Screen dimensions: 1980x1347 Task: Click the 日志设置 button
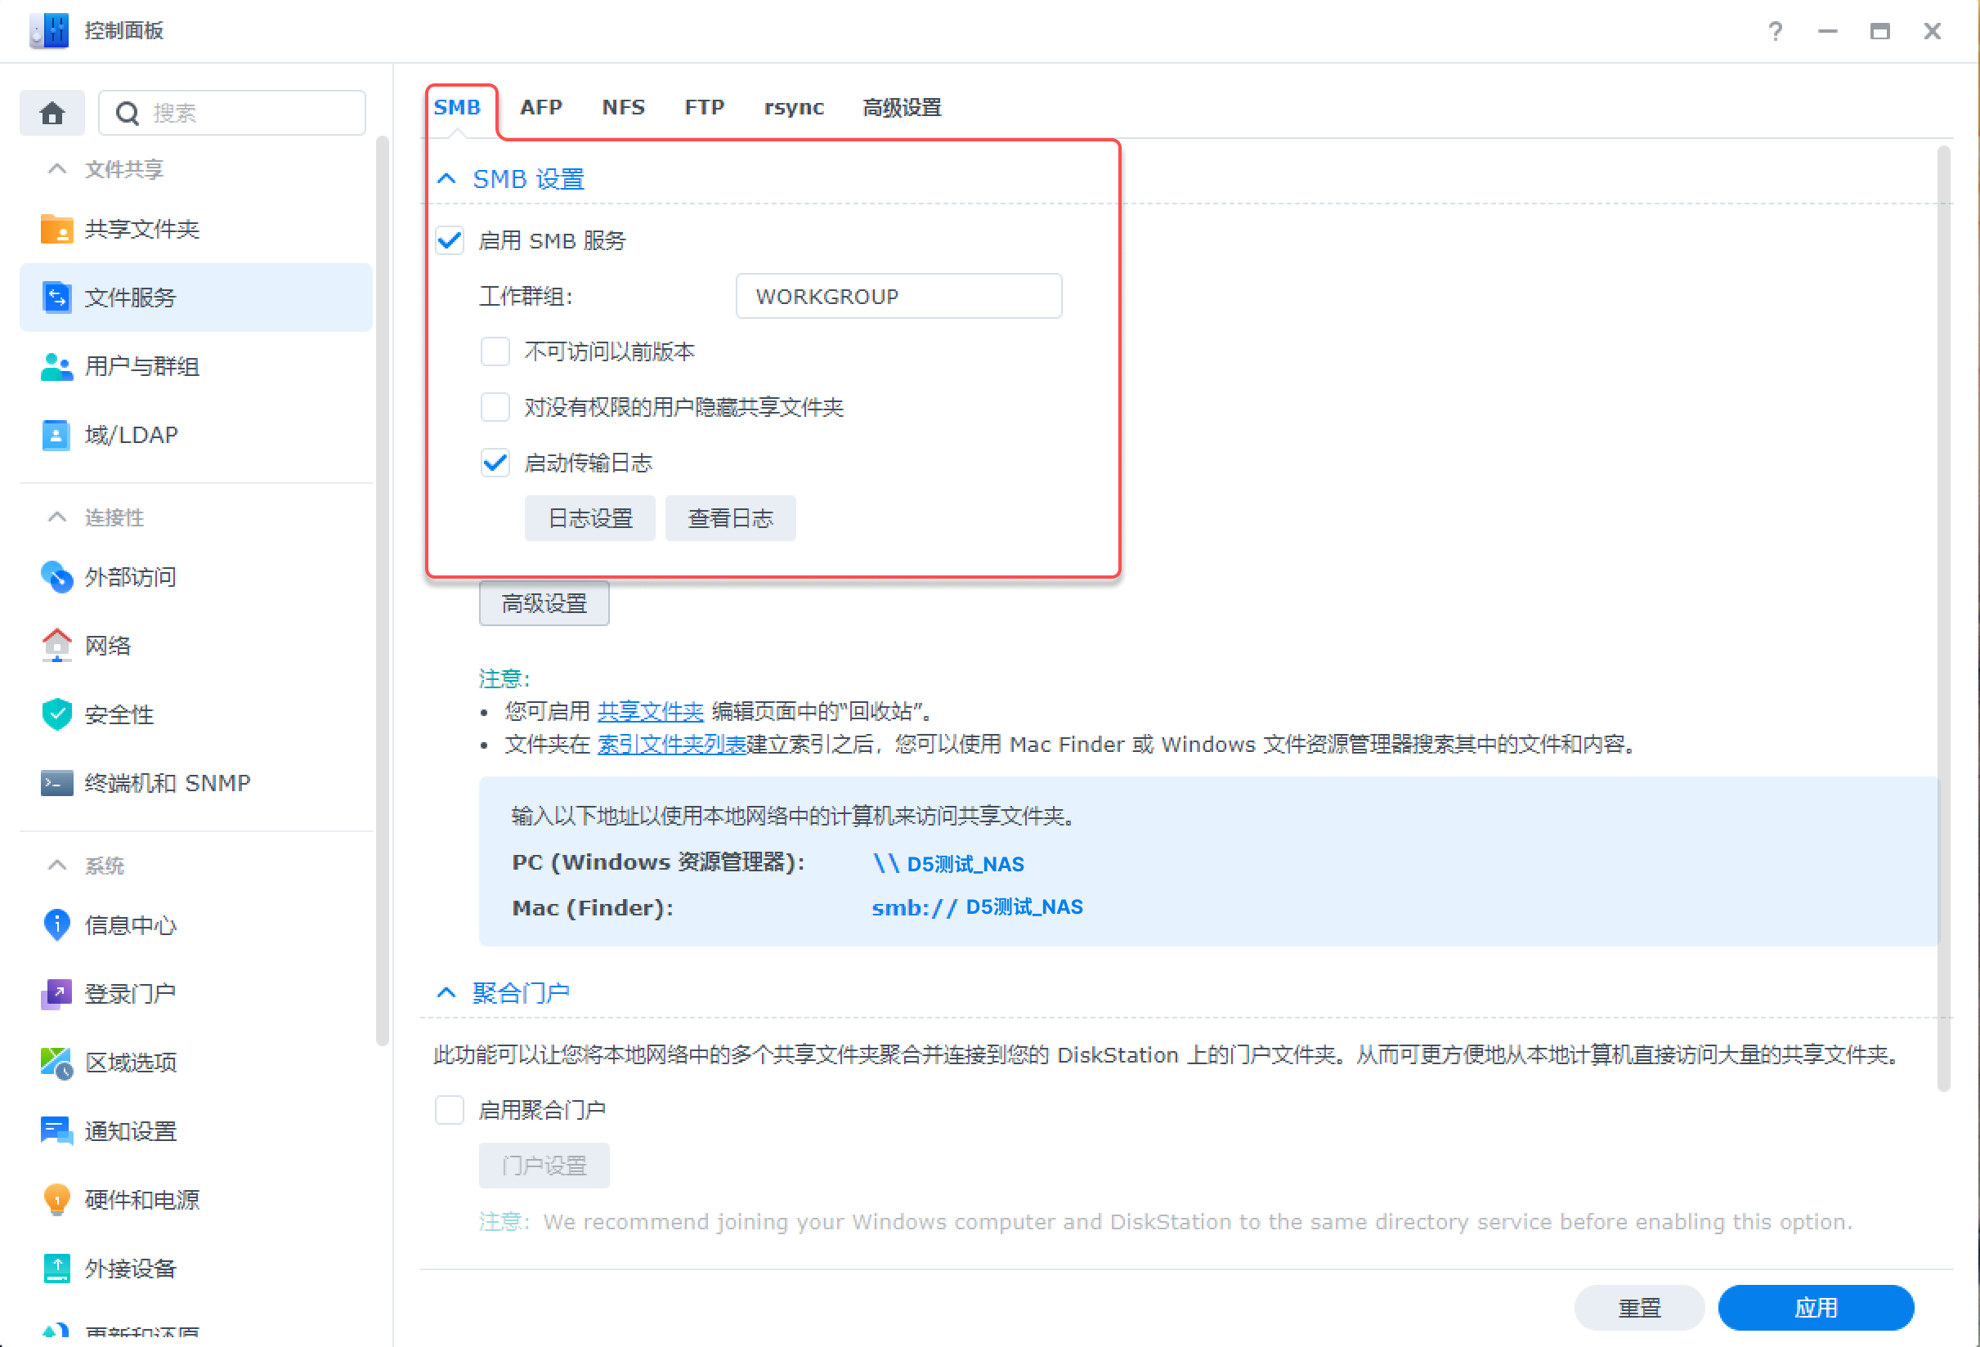pos(590,518)
